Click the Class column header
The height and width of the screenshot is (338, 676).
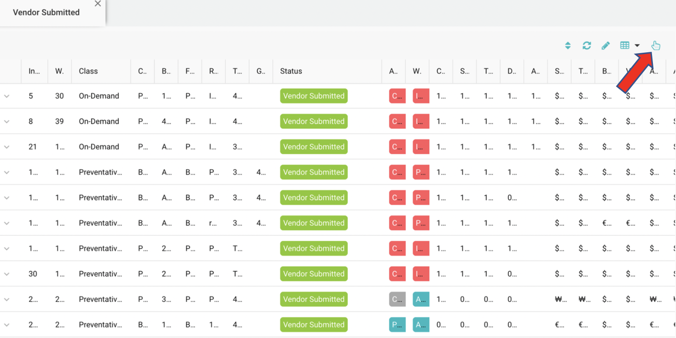coord(88,71)
